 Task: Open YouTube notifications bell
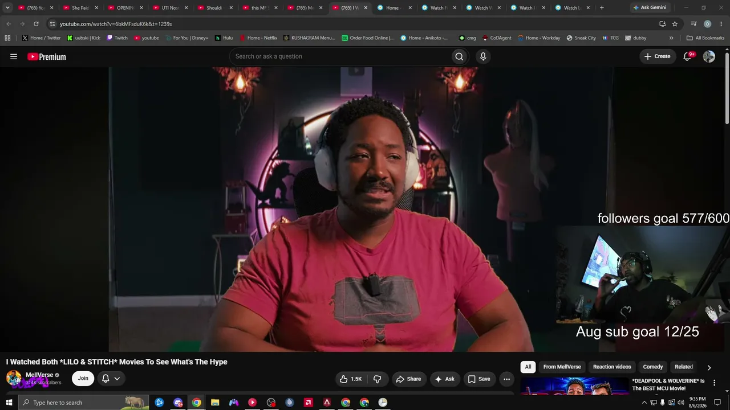coord(688,56)
